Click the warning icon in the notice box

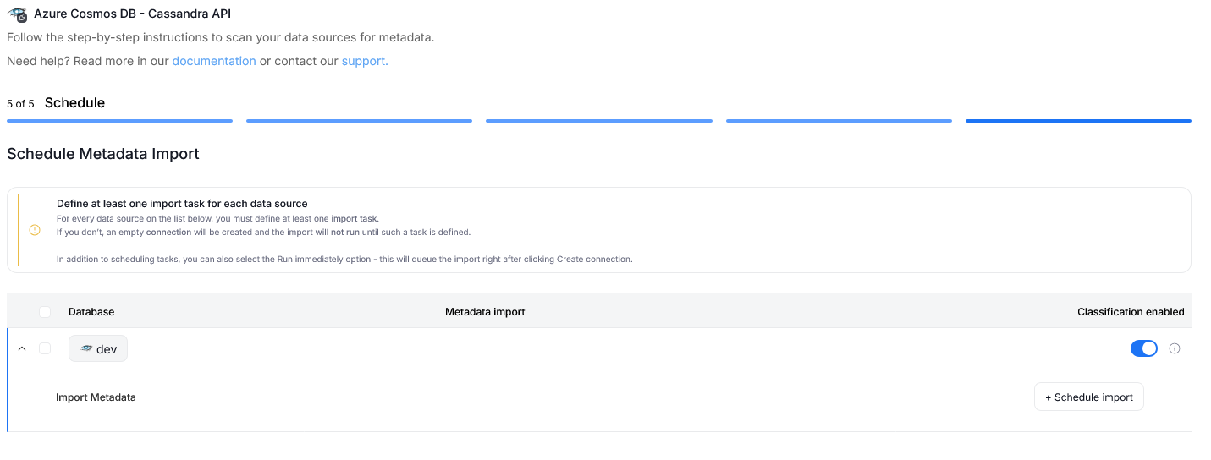click(35, 230)
